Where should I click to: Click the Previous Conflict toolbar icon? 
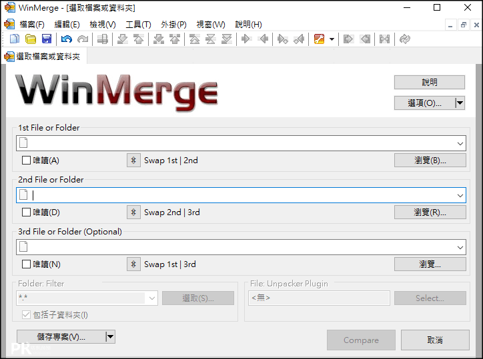[175, 39]
